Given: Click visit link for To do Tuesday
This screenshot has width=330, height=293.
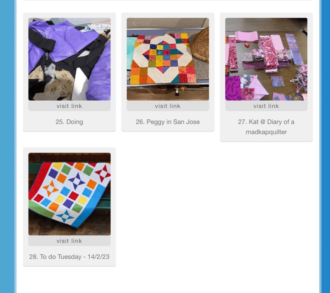Looking at the screenshot, I should click(69, 241).
